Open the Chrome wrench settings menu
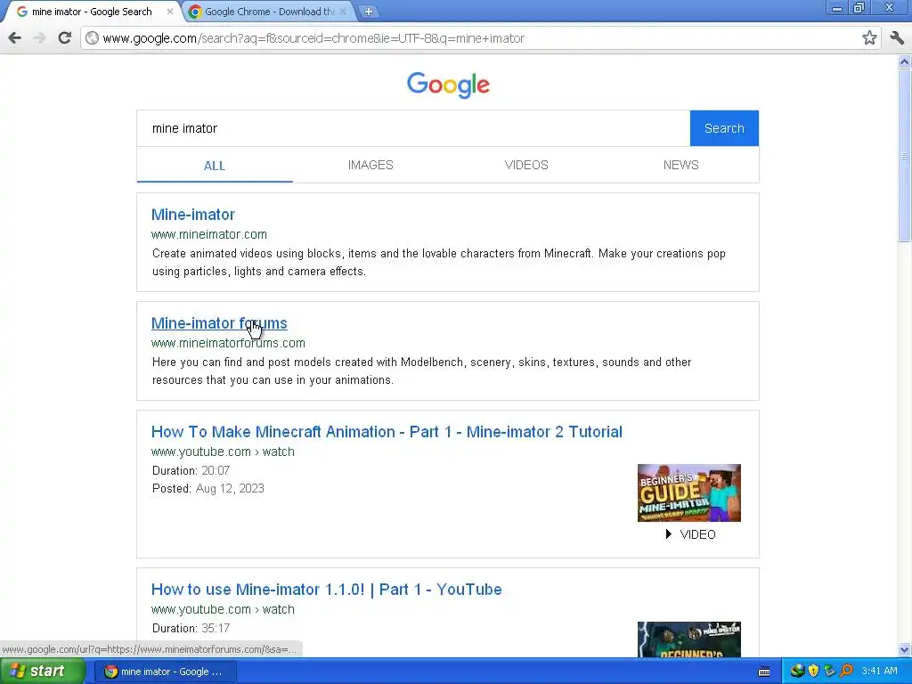Viewport: 912px width, 684px height. (897, 38)
